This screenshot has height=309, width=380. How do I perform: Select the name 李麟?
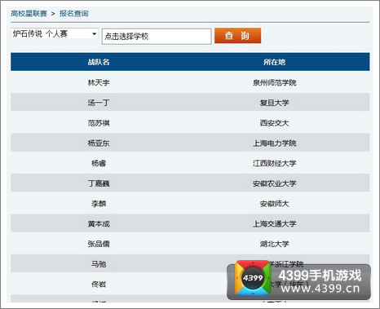click(x=99, y=204)
